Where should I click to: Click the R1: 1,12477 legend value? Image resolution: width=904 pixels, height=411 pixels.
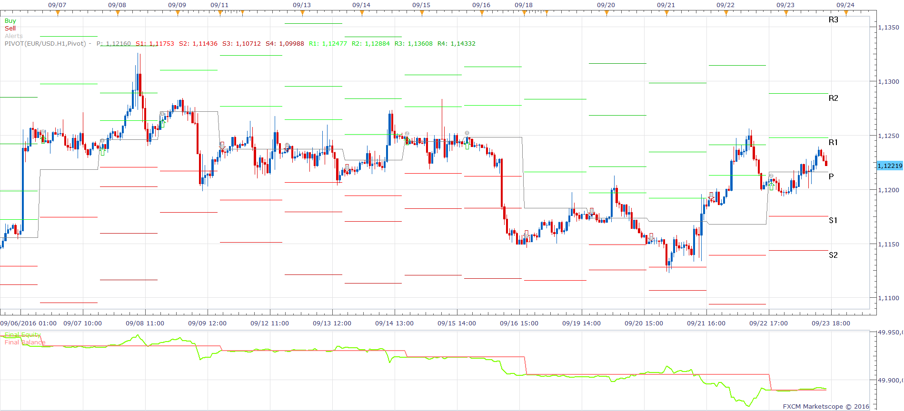(x=328, y=44)
